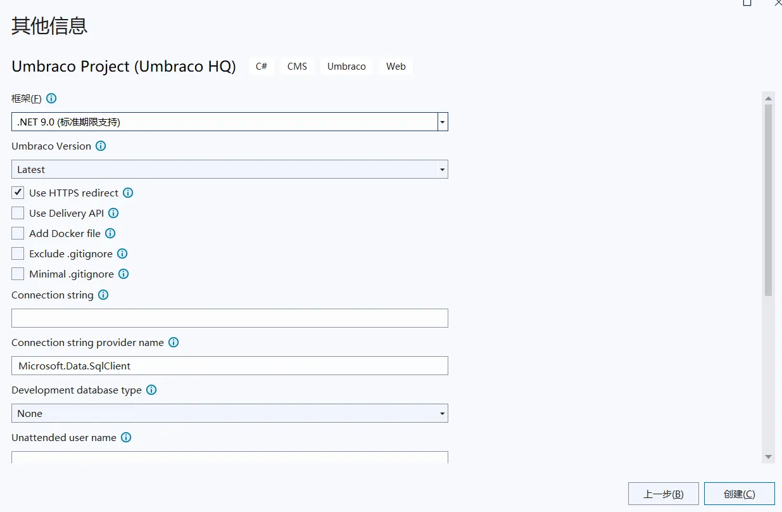This screenshot has height=512, width=782.
Task: Click info icon next to Use HTTPS redirect
Action: point(128,193)
